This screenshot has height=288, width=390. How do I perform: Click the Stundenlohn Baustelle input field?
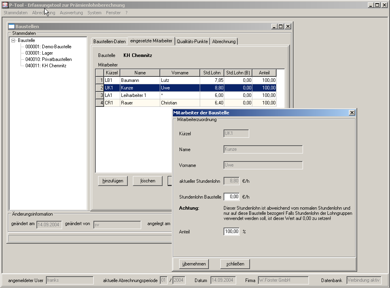(231, 197)
